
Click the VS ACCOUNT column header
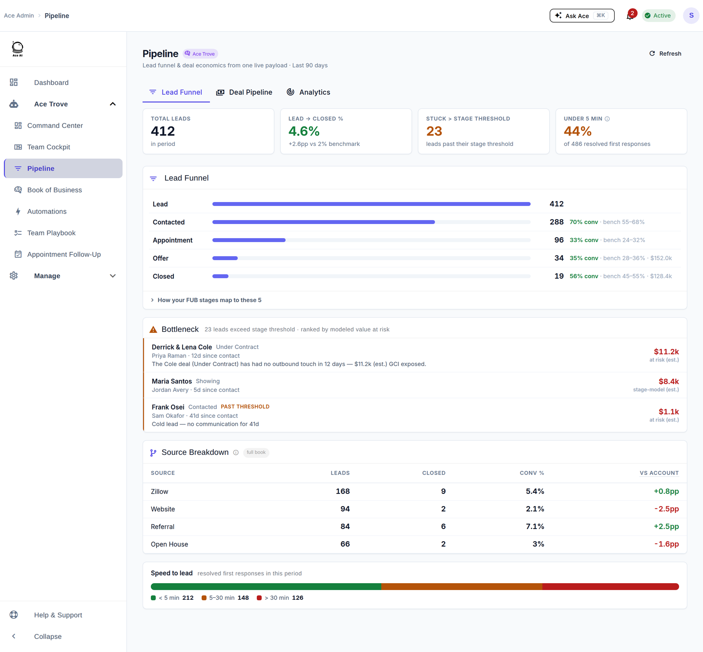(x=659, y=473)
